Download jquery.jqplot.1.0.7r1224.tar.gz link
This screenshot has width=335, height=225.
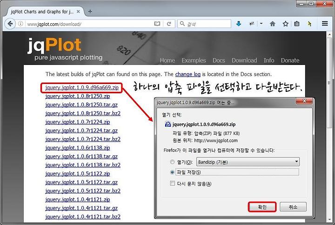pos(81,131)
